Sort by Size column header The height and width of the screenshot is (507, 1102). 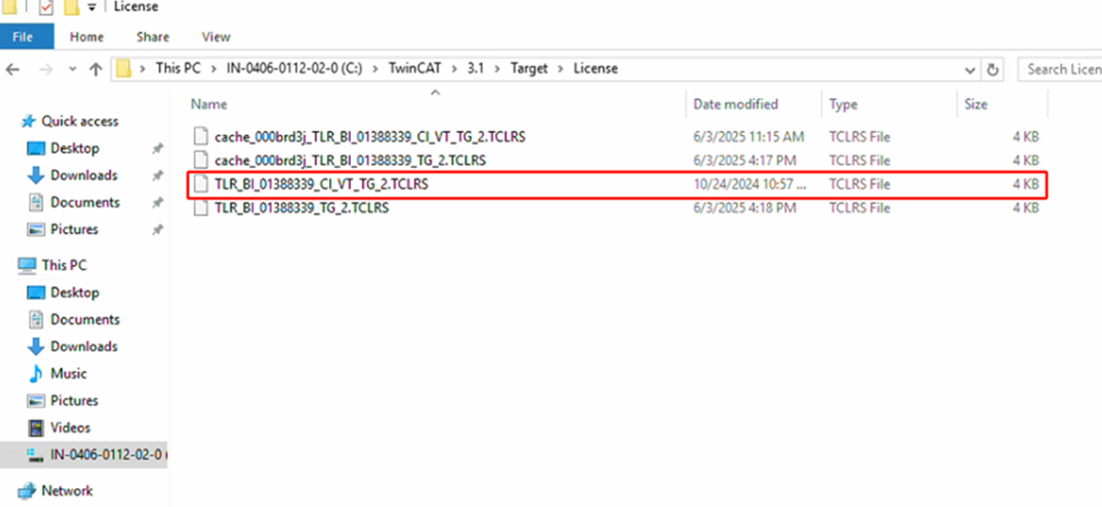(x=976, y=104)
